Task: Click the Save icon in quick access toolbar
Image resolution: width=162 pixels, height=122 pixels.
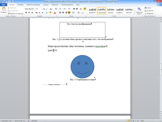Action: (4, 1)
